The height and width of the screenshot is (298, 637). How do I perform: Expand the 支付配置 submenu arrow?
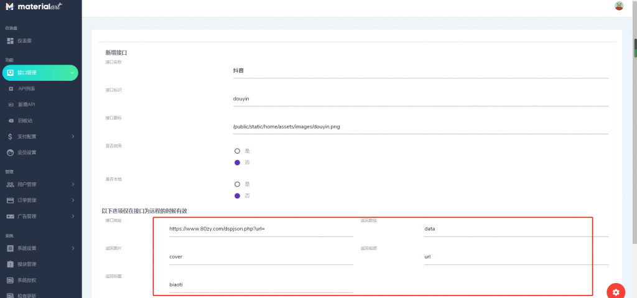pyautogui.click(x=73, y=137)
